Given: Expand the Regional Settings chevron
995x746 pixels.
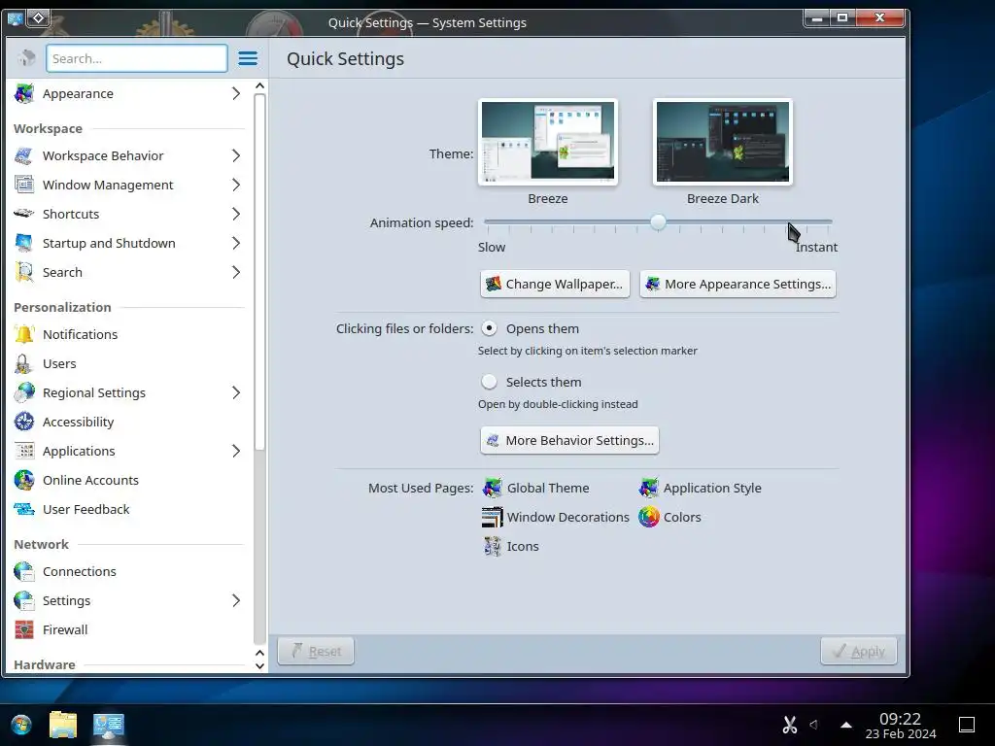Looking at the screenshot, I should [236, 392].
